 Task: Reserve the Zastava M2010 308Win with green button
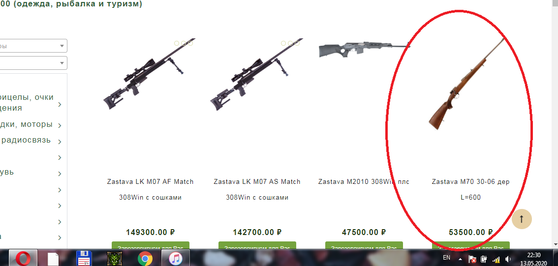click(x=364, y=246)
